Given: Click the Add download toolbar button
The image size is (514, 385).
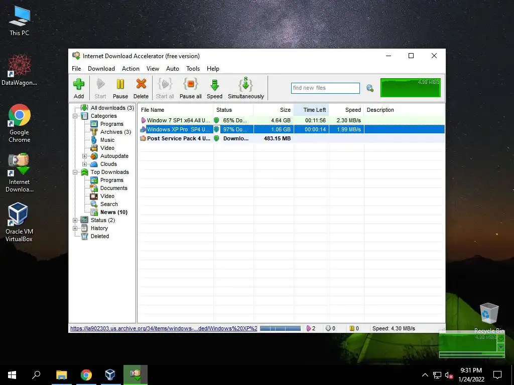Looking at the screenshot, I should pos(79,88).
